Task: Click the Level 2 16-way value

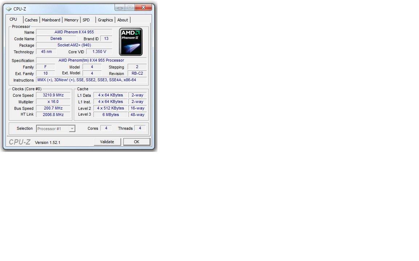Action: tap(137, 108)
